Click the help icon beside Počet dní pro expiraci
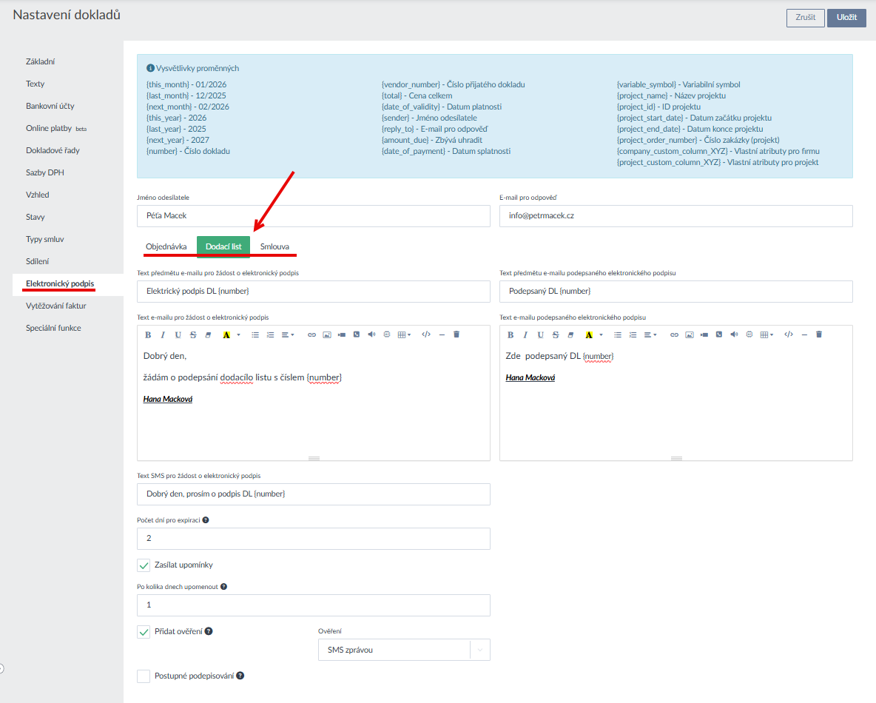 pos(205,520)
